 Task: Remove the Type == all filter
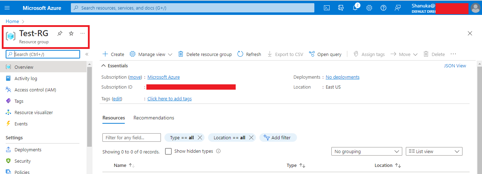[200, 137]
